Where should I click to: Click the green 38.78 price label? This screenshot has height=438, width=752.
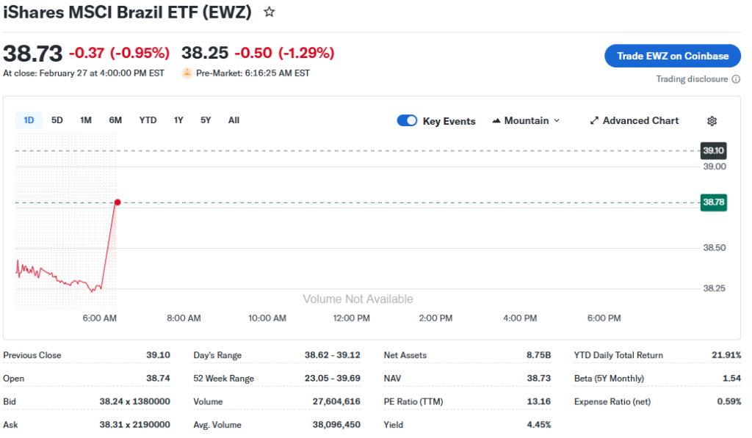(713, 202)
